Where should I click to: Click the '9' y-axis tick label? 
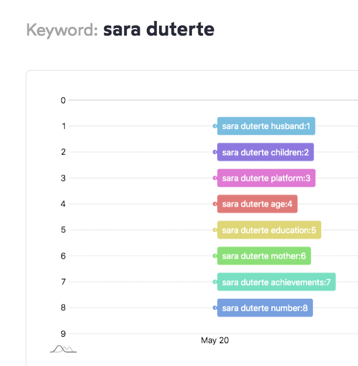[63, 334]
